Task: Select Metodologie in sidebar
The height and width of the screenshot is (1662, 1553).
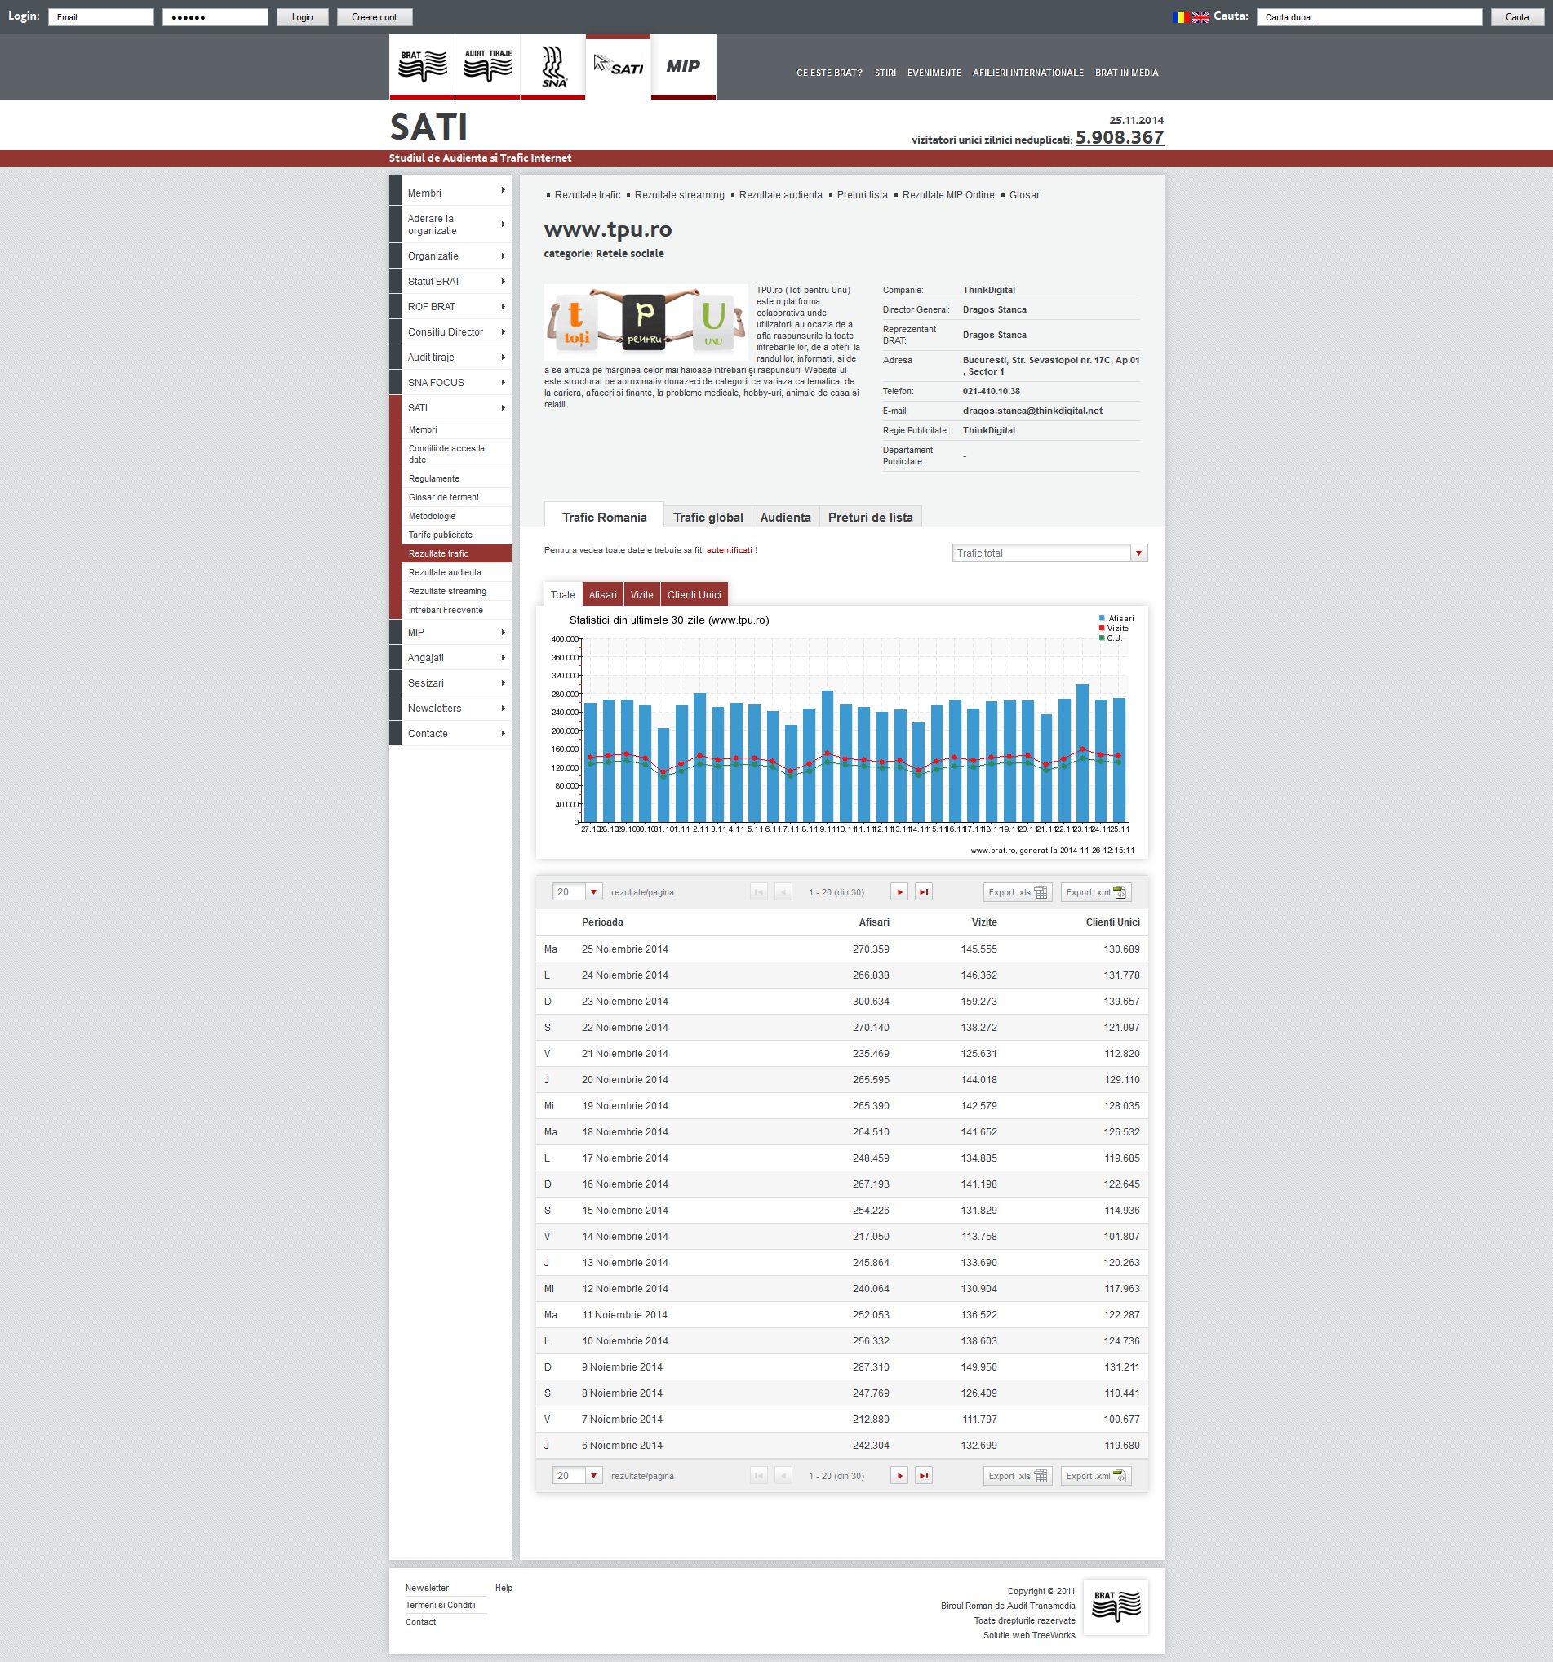Action: coord(456,516)
